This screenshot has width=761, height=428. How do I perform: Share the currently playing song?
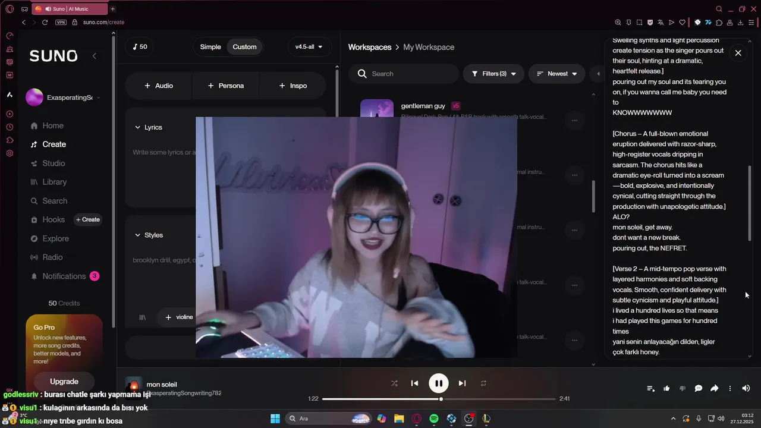(715, 388)
